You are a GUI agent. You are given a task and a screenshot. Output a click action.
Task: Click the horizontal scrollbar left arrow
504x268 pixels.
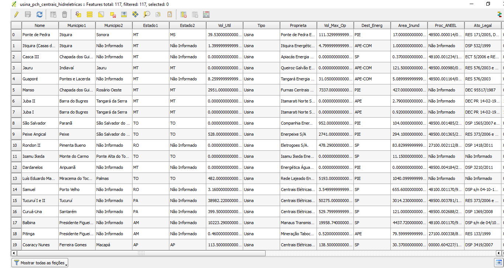[14, 253]
